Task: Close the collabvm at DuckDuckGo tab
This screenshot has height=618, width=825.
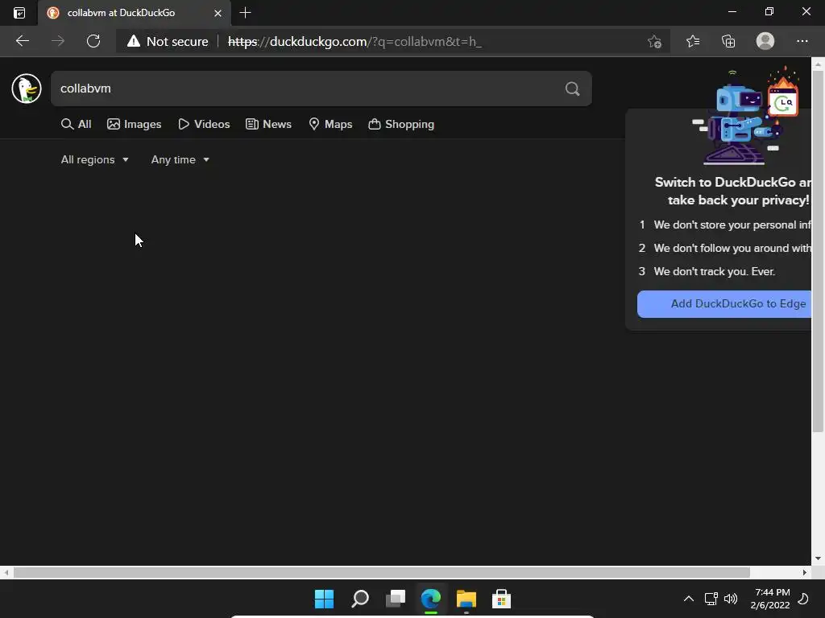Action: [x=218, y=13]
